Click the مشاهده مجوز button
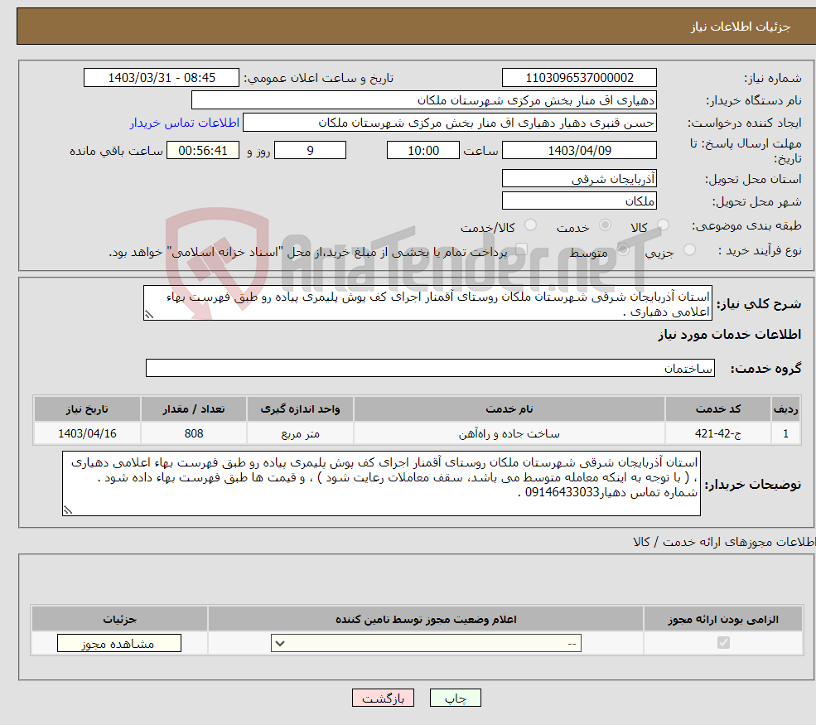The image size is (816, 725). pyautogui.click(x=119, y=643)
